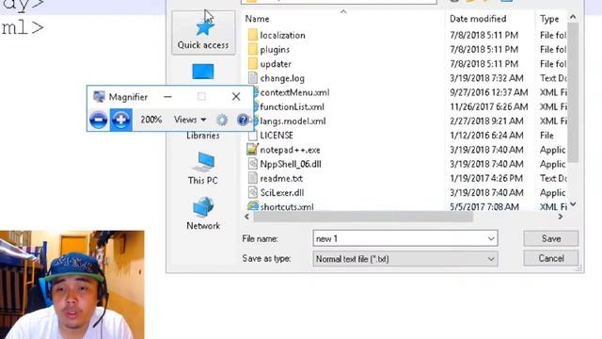Viewport: 602px width, 339px height.
Task: Click the horizontal scrollbar thumb in file list
Action: [363, 217]
